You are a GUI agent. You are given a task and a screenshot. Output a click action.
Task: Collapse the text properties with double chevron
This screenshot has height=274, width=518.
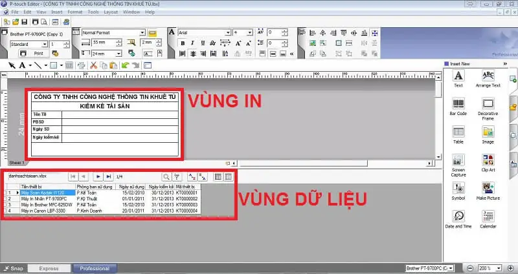(292, 54)
